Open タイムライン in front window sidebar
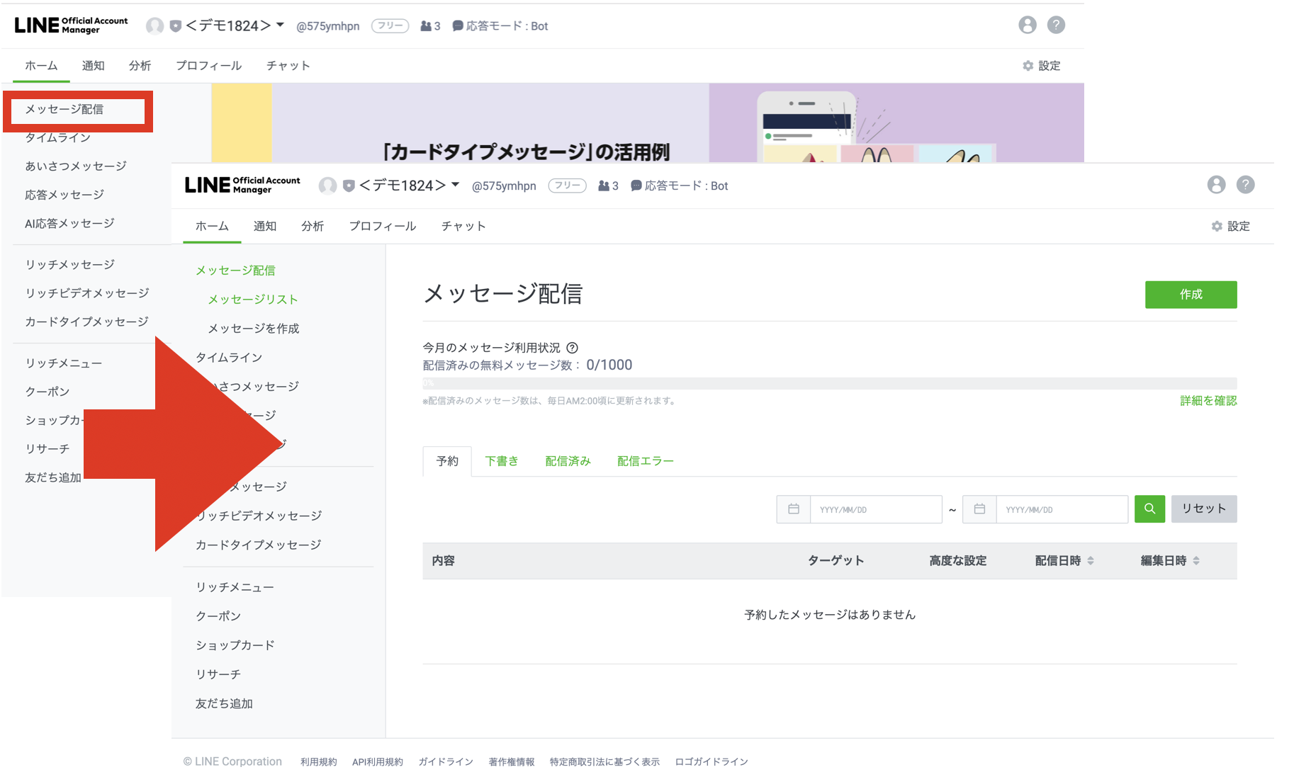1294x772 pixels. pos(229,357)
